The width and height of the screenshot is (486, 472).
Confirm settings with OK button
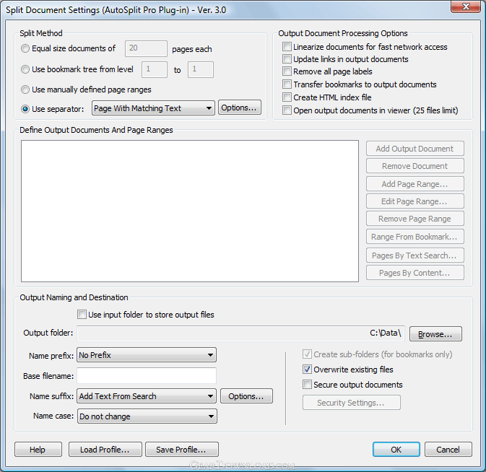[x=396, y=450]
